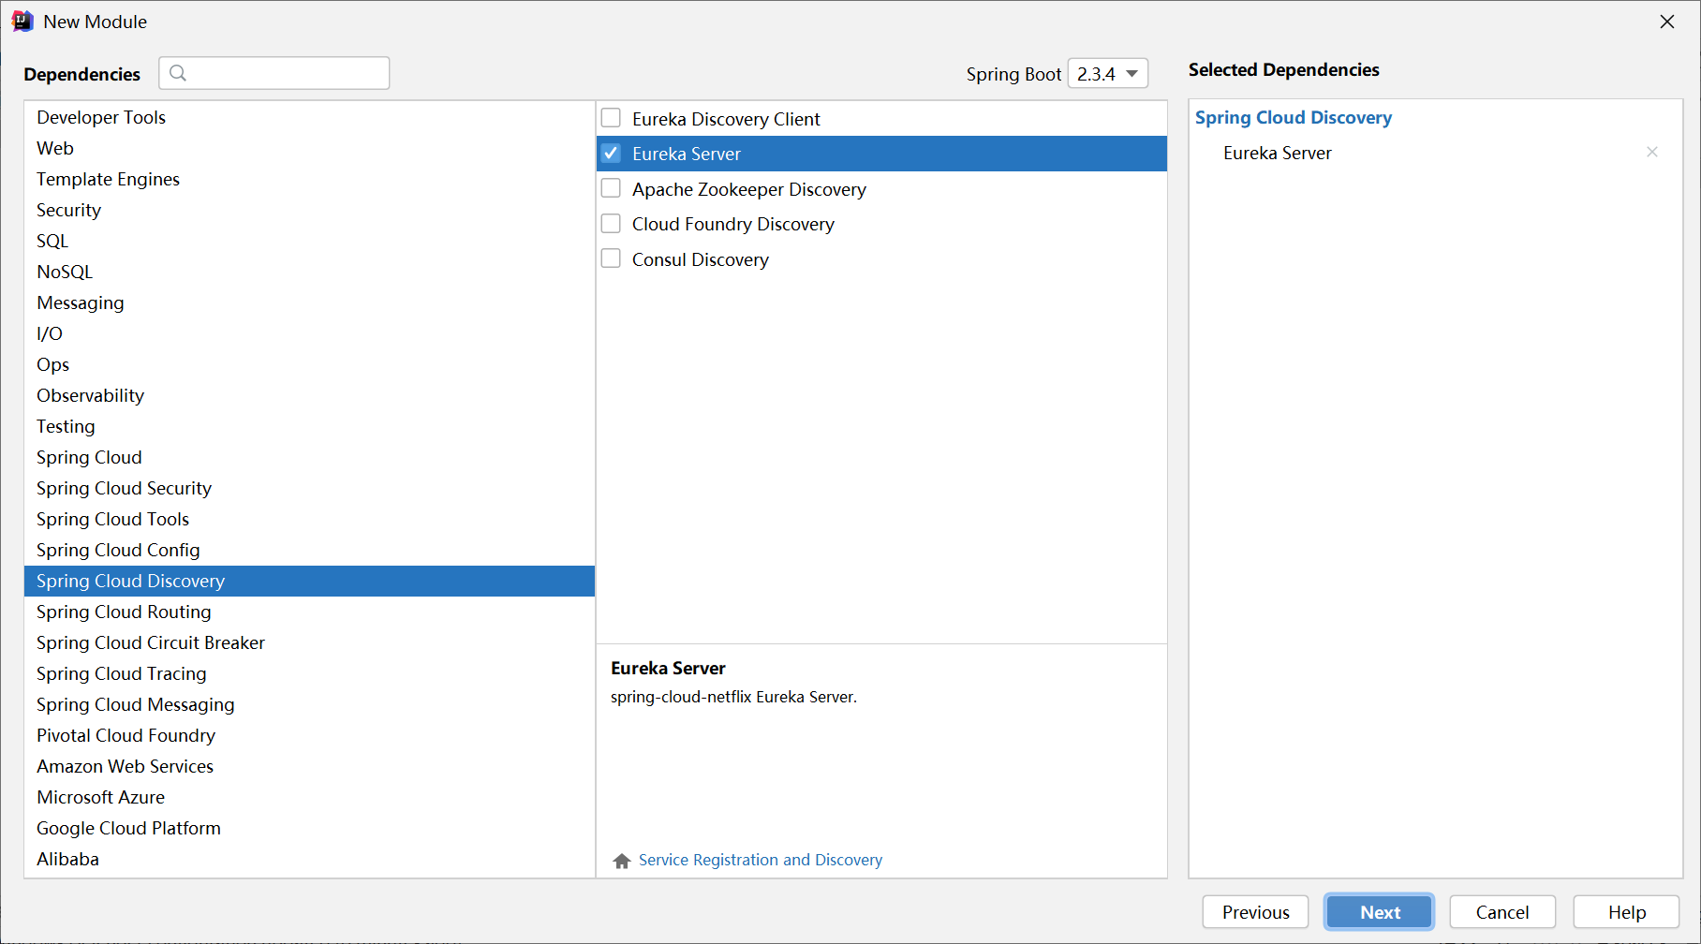This screenshot has width=1701, height=944.
Task: Open Spring Cloud Config category
Action: tap(309, 550)
